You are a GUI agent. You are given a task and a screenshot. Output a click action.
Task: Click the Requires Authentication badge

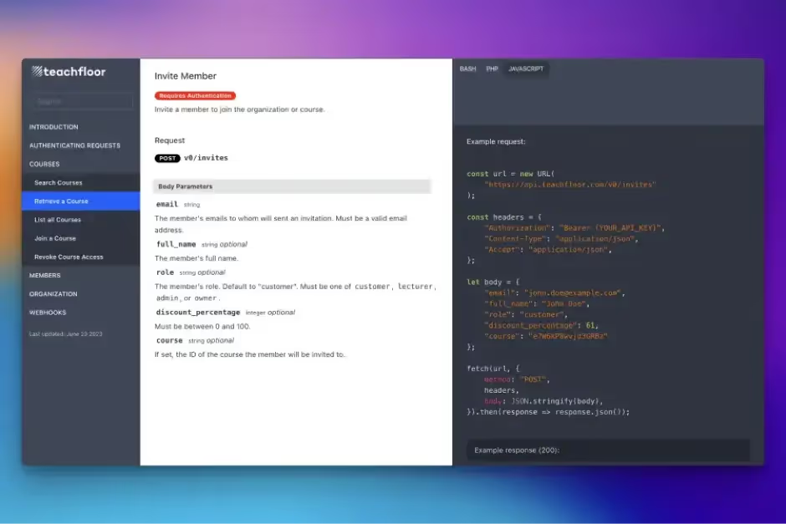(195, 95)
